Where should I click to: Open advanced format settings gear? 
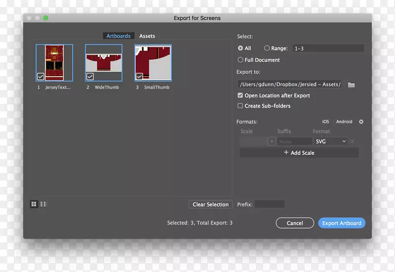coord(361,122)
